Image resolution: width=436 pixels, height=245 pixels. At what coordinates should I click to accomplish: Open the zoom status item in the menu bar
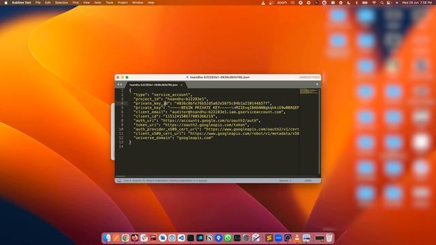pos(281,3)
